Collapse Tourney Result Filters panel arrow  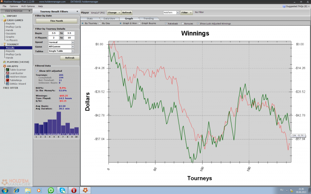pyautogui.click(x=77, y=12)
